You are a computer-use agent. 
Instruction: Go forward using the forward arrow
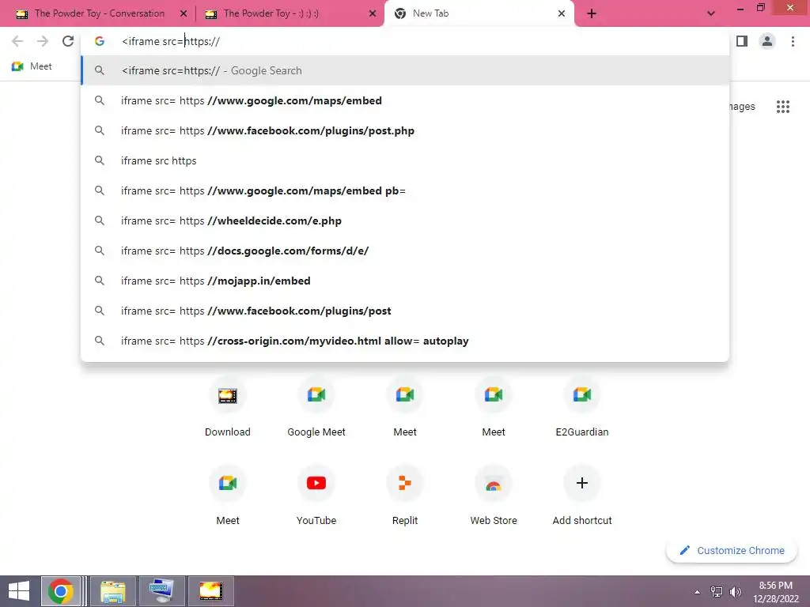point(43,41)
